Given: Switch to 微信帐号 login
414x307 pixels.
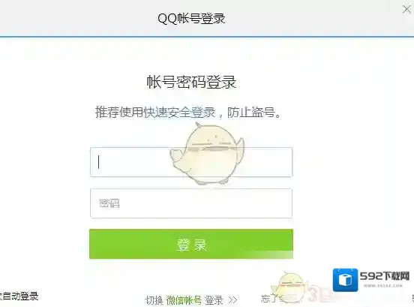Looking at the screenshot, I should pyautogui.click(x=184, y=300).
